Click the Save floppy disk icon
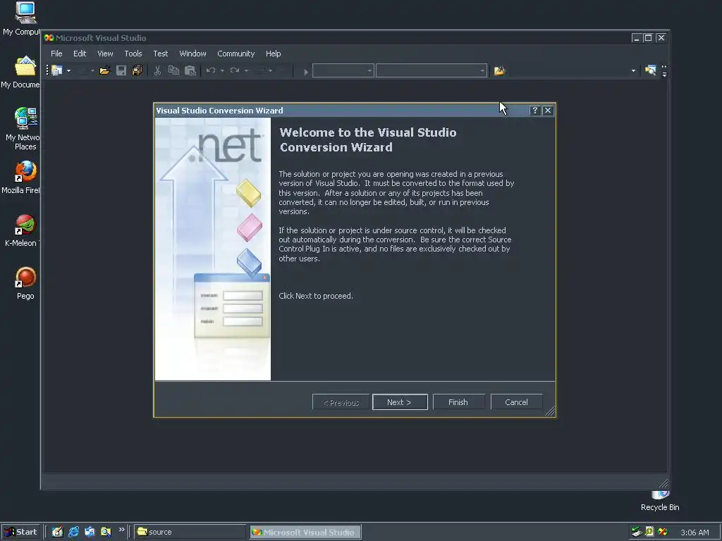The height and width of the screenshot is (541, 722). (121, 70)
